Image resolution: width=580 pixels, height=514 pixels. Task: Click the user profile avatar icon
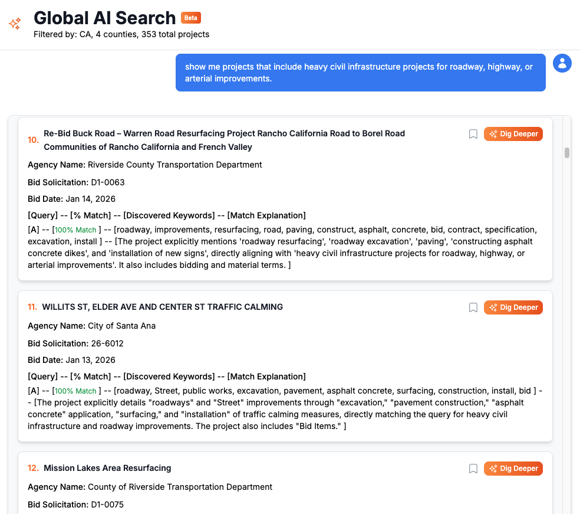tap(562, 63)
